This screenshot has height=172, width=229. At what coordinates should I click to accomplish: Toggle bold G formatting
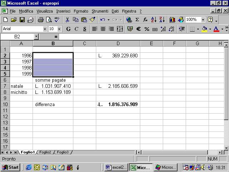(68, 29)
